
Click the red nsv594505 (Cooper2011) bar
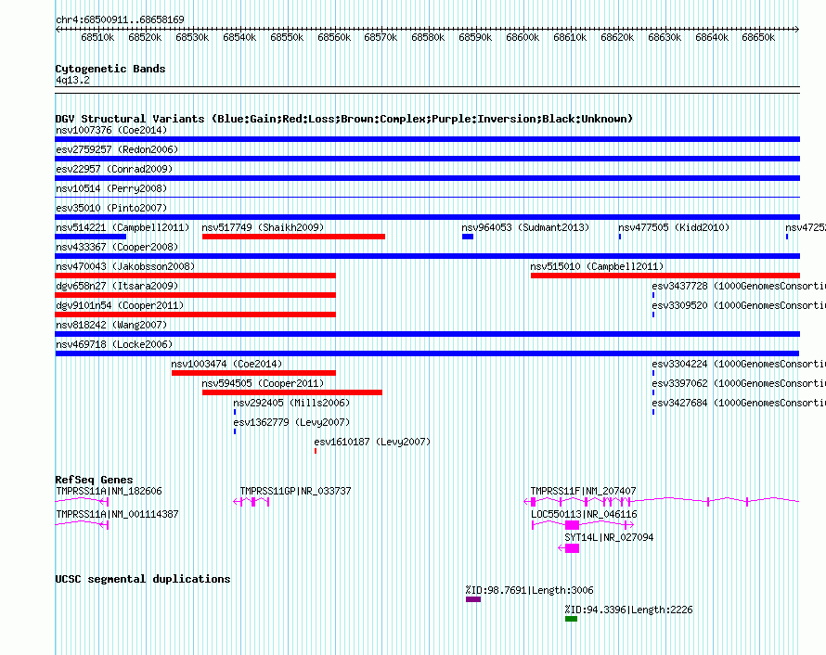292,392
